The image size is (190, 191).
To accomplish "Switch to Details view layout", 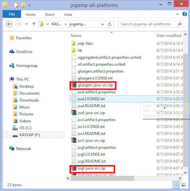I will [x=176, y=185].
